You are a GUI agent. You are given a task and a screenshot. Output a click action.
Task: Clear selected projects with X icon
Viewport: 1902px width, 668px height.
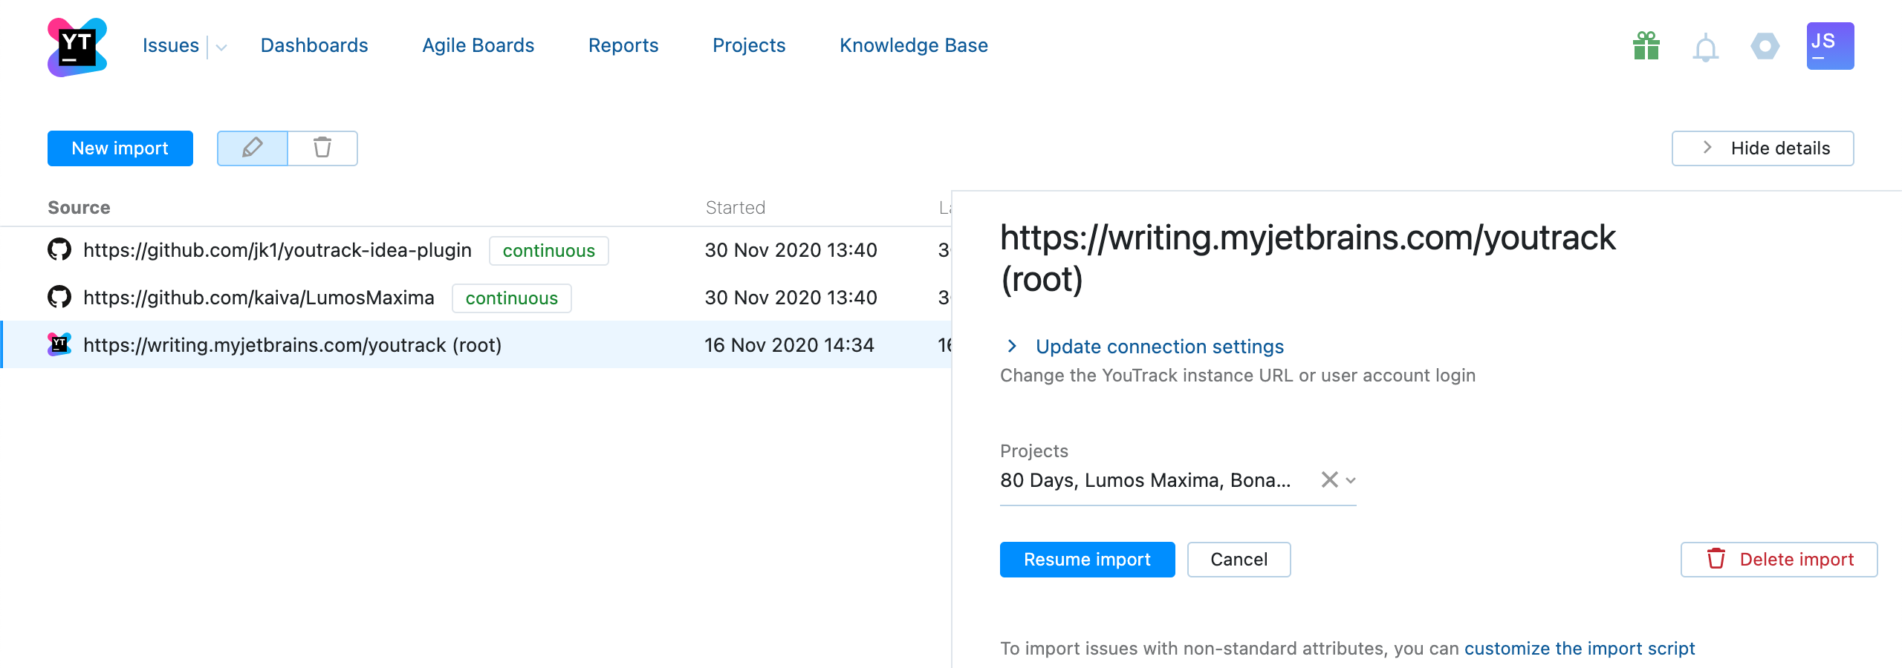pyautogui.click(x=1329, y=480)
